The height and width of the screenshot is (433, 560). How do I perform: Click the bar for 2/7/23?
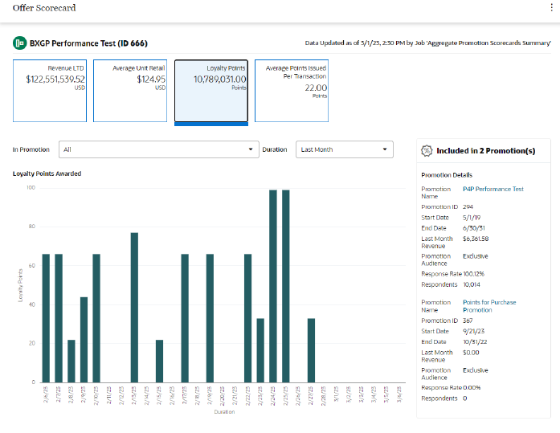click(59, 318)
